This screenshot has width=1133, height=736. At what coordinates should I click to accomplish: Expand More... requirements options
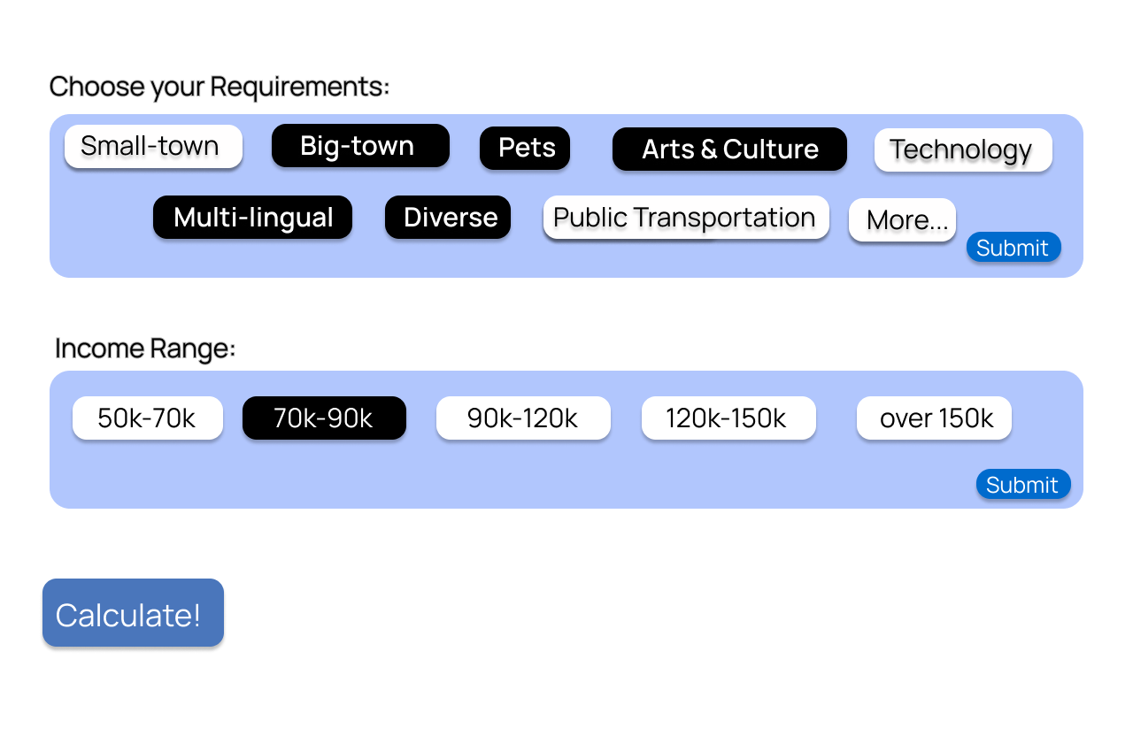(x=902, y=219)
